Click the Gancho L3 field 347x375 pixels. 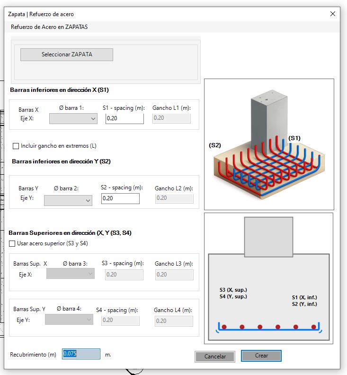click(x=174, y=275)
